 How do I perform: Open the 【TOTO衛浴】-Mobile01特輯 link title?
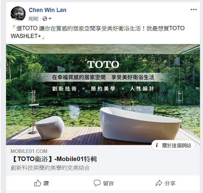(x=54, y=159)
